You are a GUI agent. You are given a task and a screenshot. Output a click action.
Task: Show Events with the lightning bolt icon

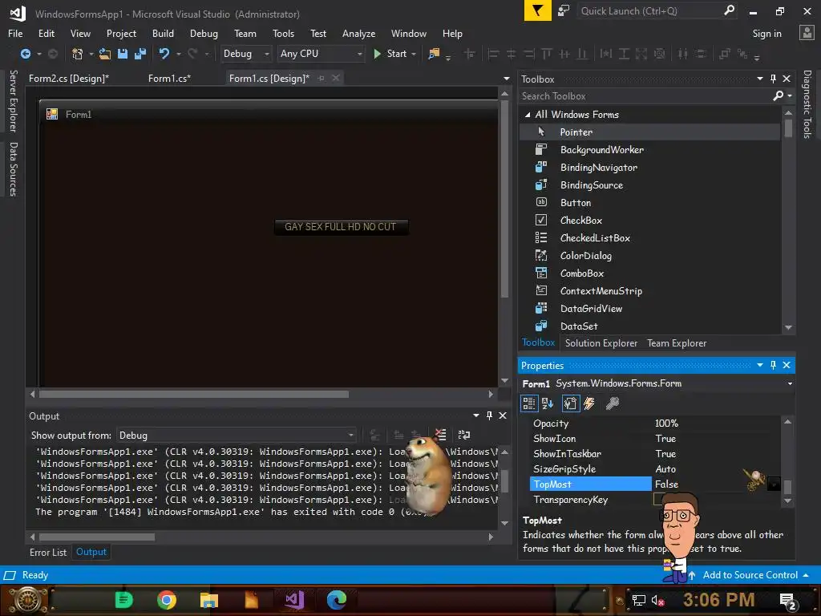coord(589,403)
